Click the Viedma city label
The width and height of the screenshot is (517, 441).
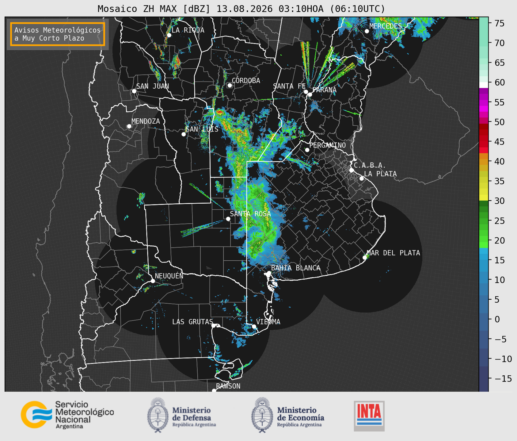coord(268,322)
